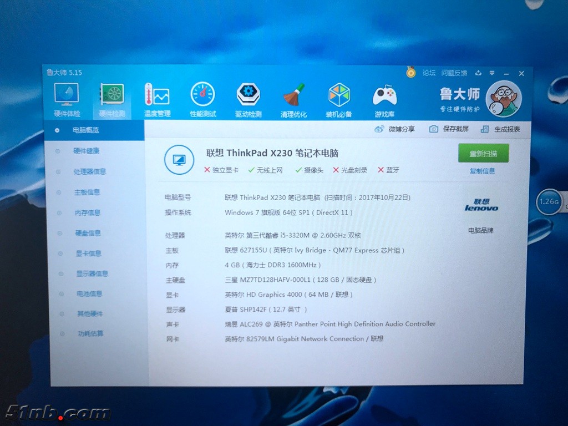Viewport: 568px width, 426px height.
Task: Click the 82579LM Gigabit Network value
Action: [305, 339]
